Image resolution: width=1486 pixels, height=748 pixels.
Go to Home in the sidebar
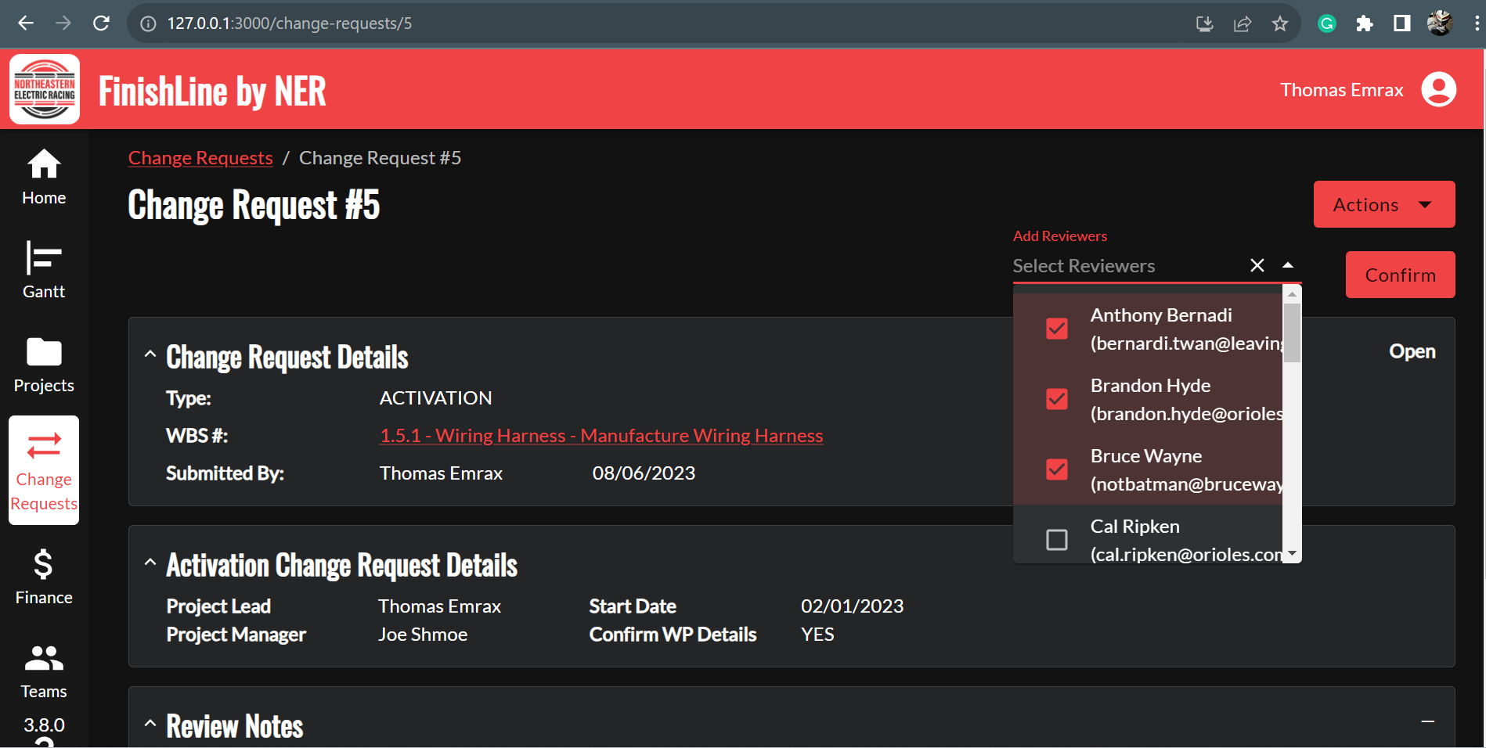click(x=44, y=178)
